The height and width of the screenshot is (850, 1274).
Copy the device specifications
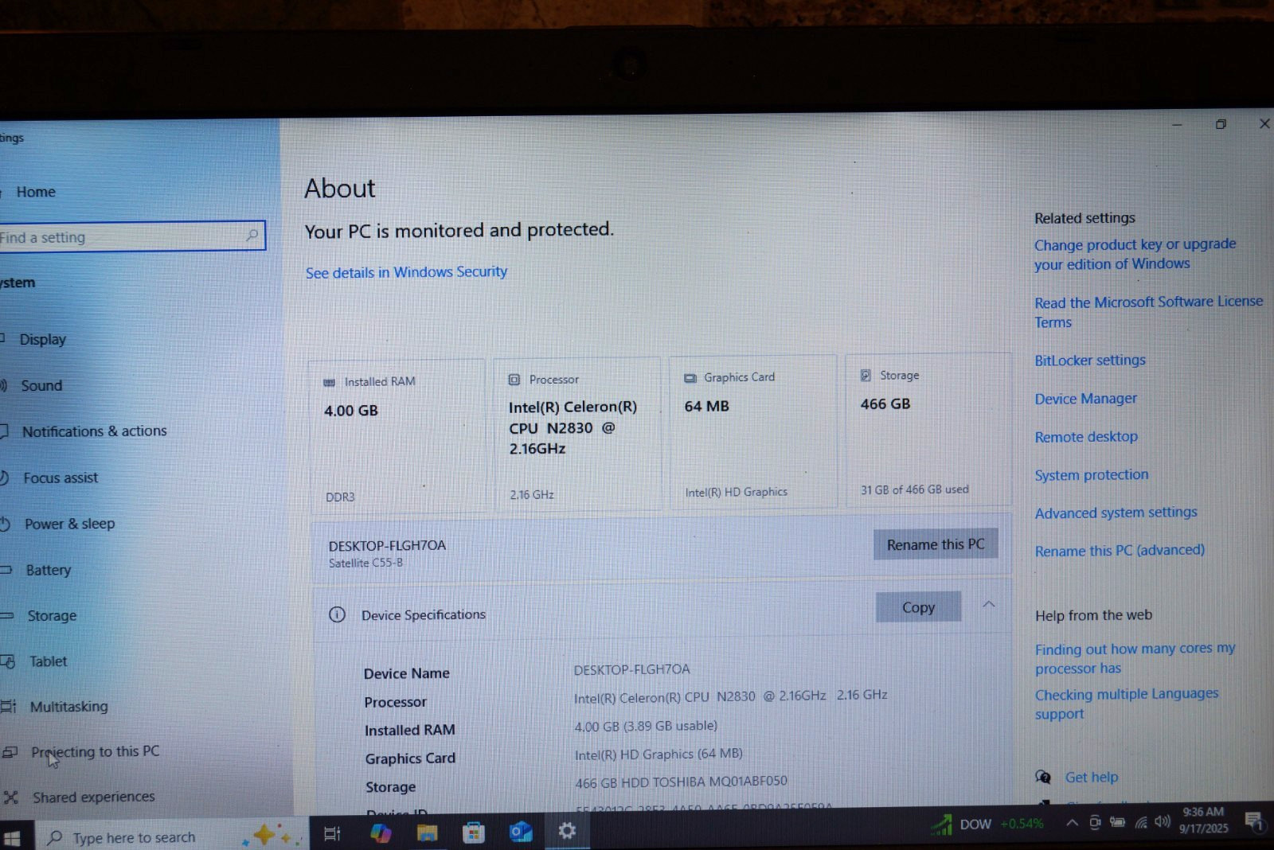918,607
